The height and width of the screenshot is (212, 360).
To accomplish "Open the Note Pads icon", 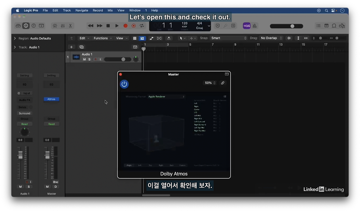I will click(x=326, y=26).
